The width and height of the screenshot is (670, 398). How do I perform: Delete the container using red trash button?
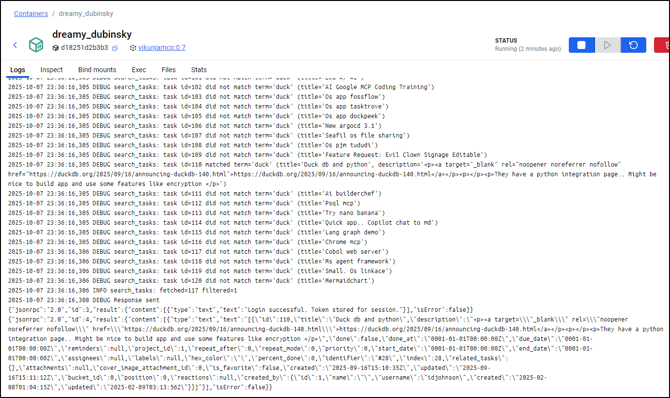(x=662, y=45)
